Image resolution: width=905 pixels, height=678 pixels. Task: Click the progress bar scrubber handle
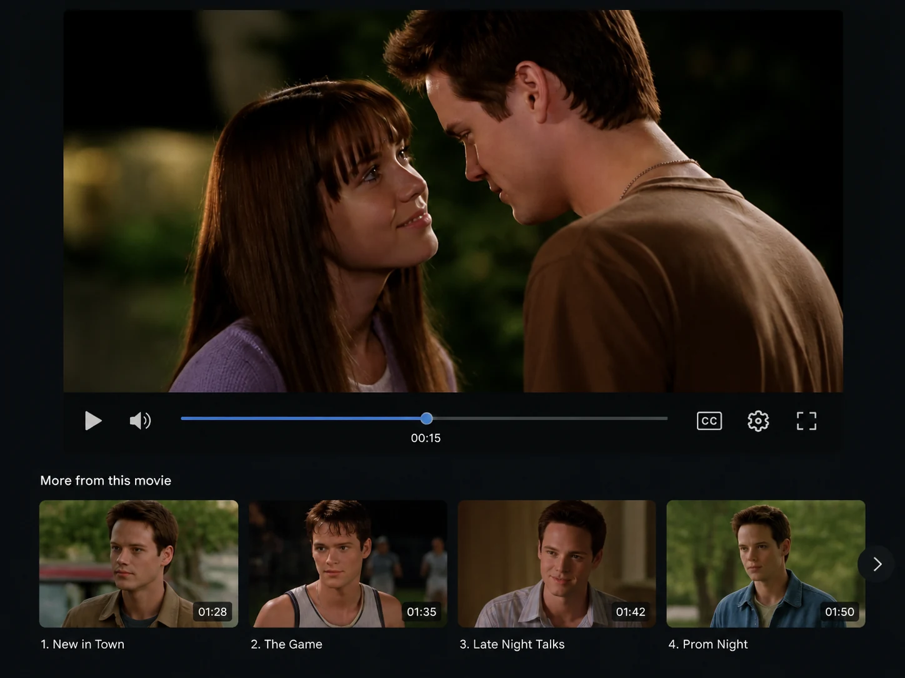click(x=426, y=418)
